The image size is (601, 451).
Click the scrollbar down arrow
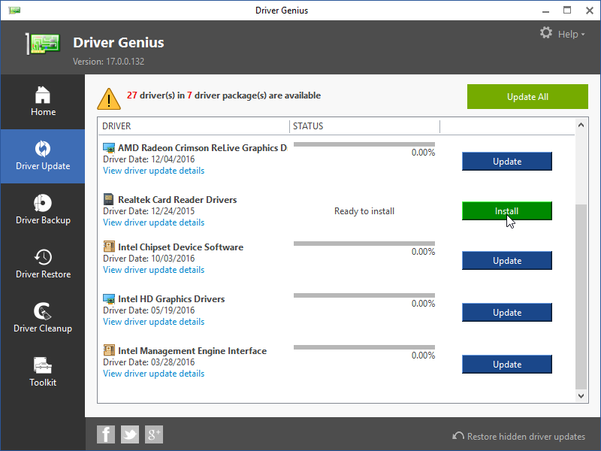[x=581, y=396]
